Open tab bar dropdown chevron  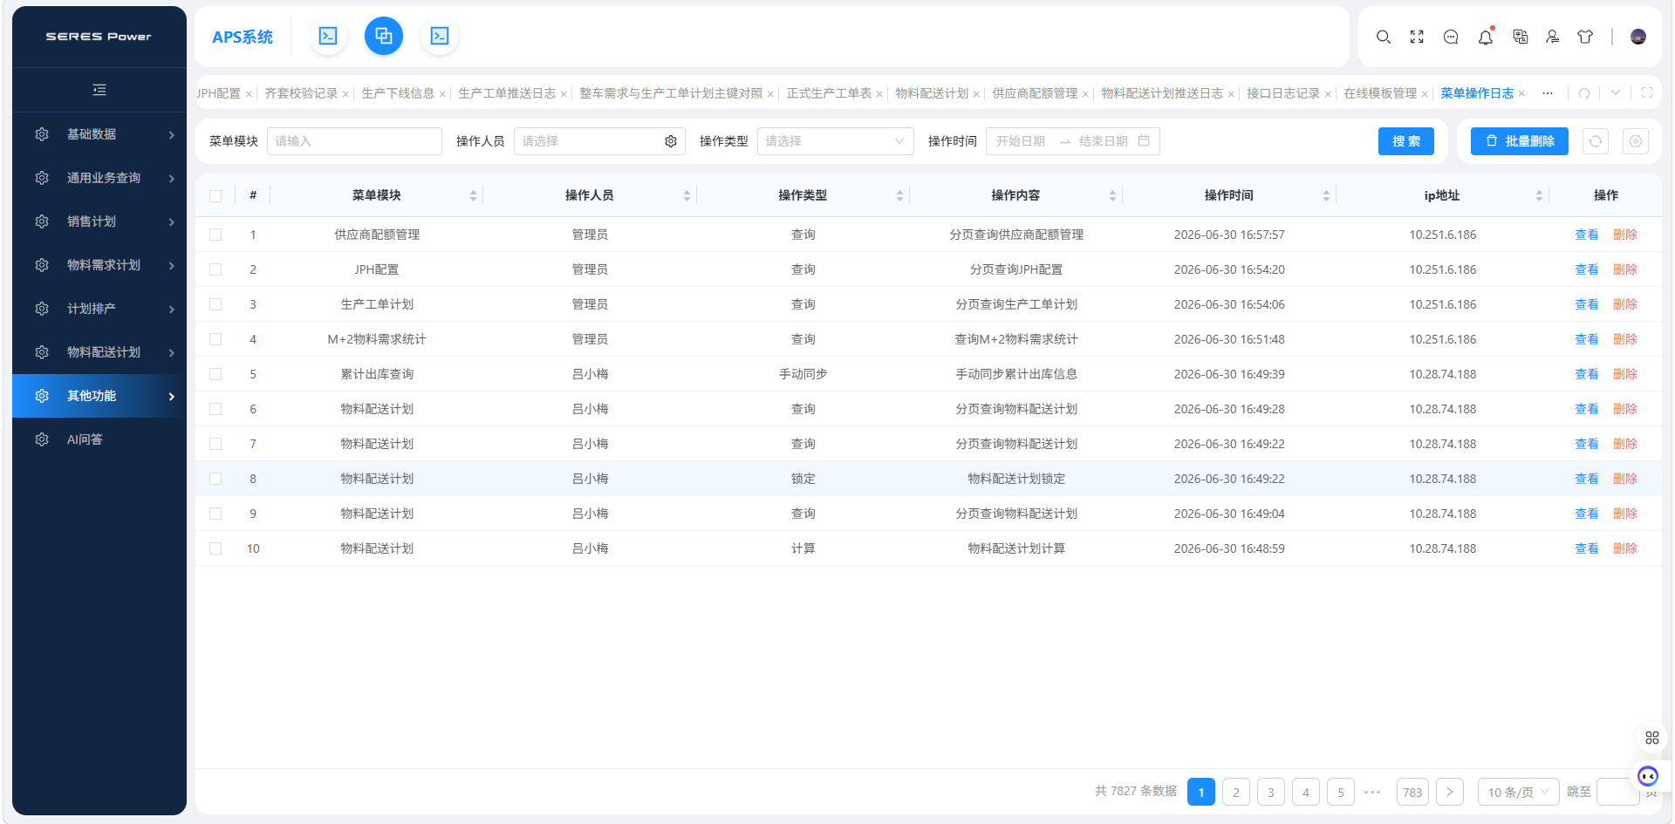coord(1616,92)
